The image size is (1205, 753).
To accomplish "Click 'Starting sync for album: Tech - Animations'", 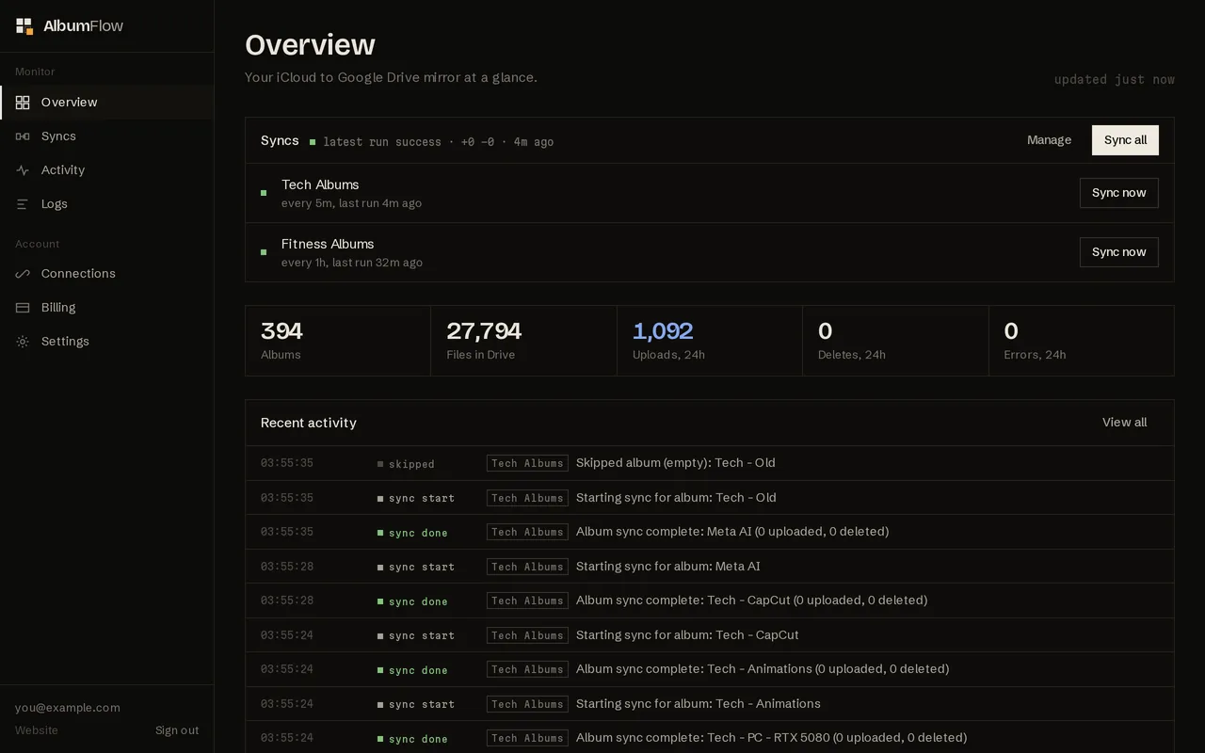I will (698, 704).
